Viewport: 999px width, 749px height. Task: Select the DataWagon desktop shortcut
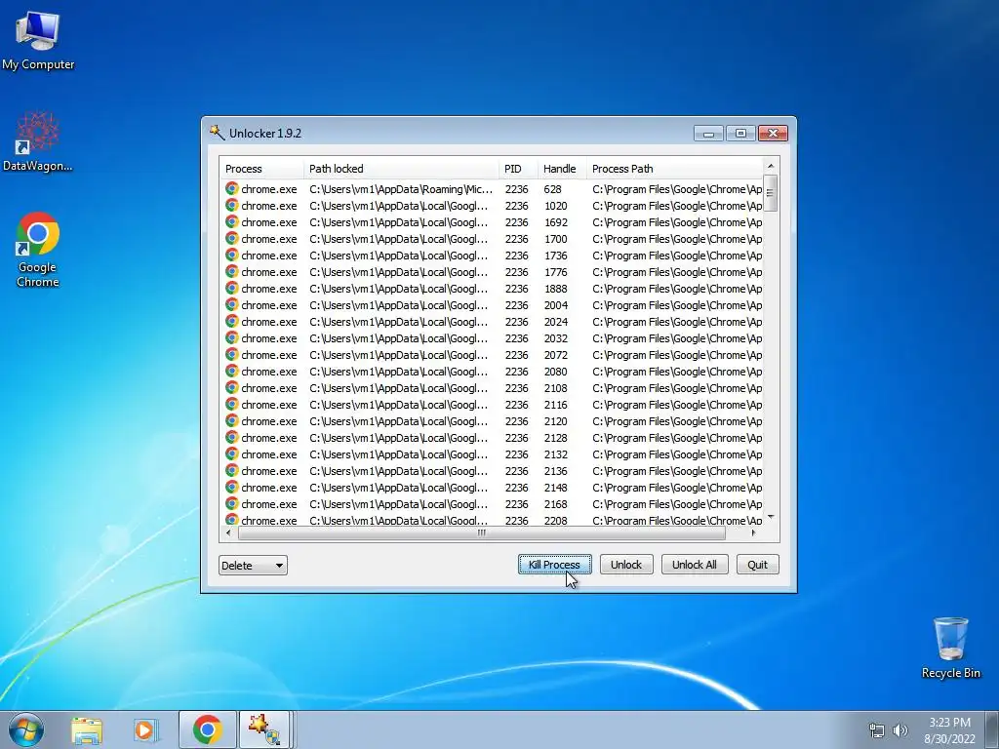38,141
